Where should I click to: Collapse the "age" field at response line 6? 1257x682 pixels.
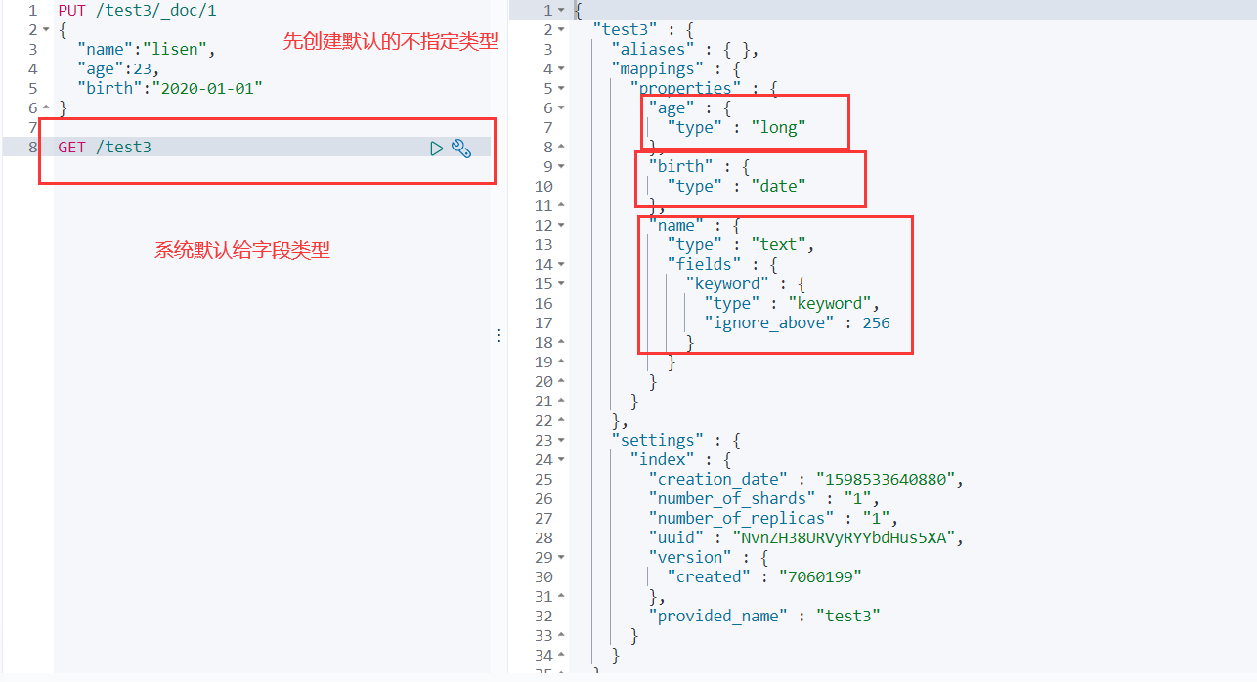561,108
